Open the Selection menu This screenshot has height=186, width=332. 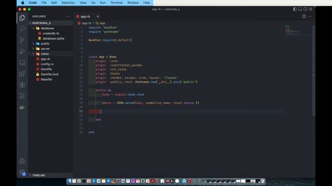click(x=68, y=3)
